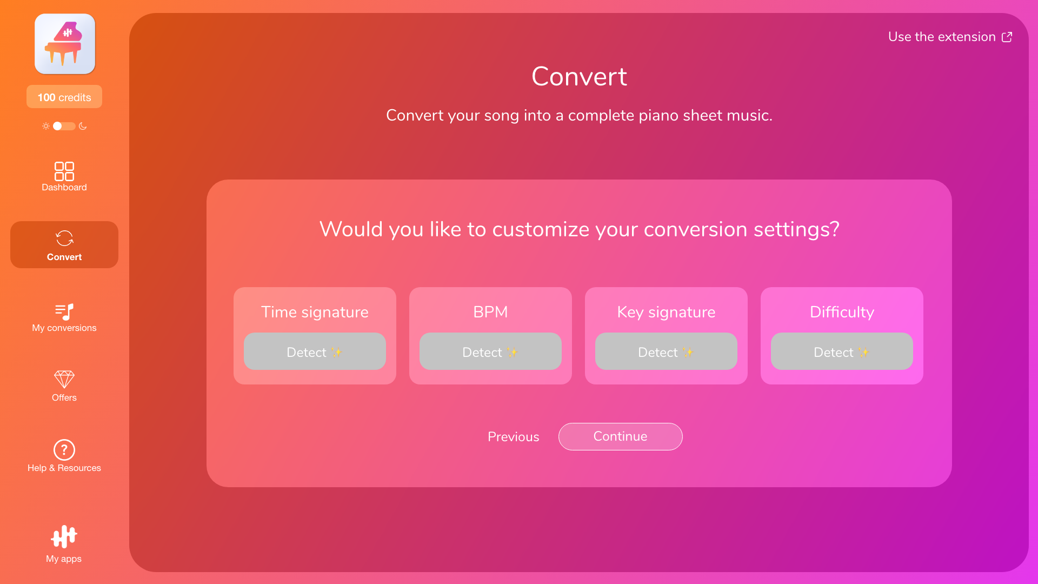Open the Time signature Detect dropdown
Screen dimensions: 1038x584
tap(315, 351)
